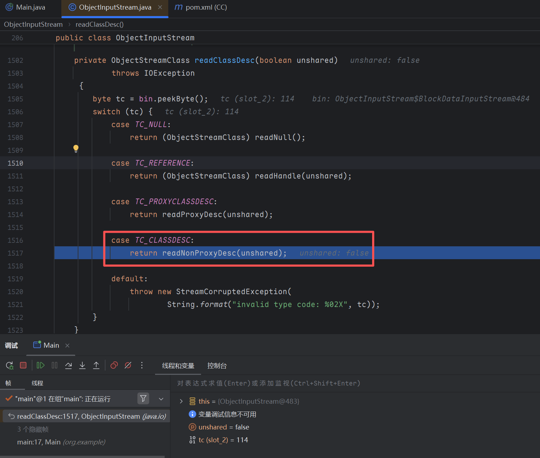Stop the debug session
Image resolution: width=540 pixels, height=458 pixels.
tap(23, 365)
